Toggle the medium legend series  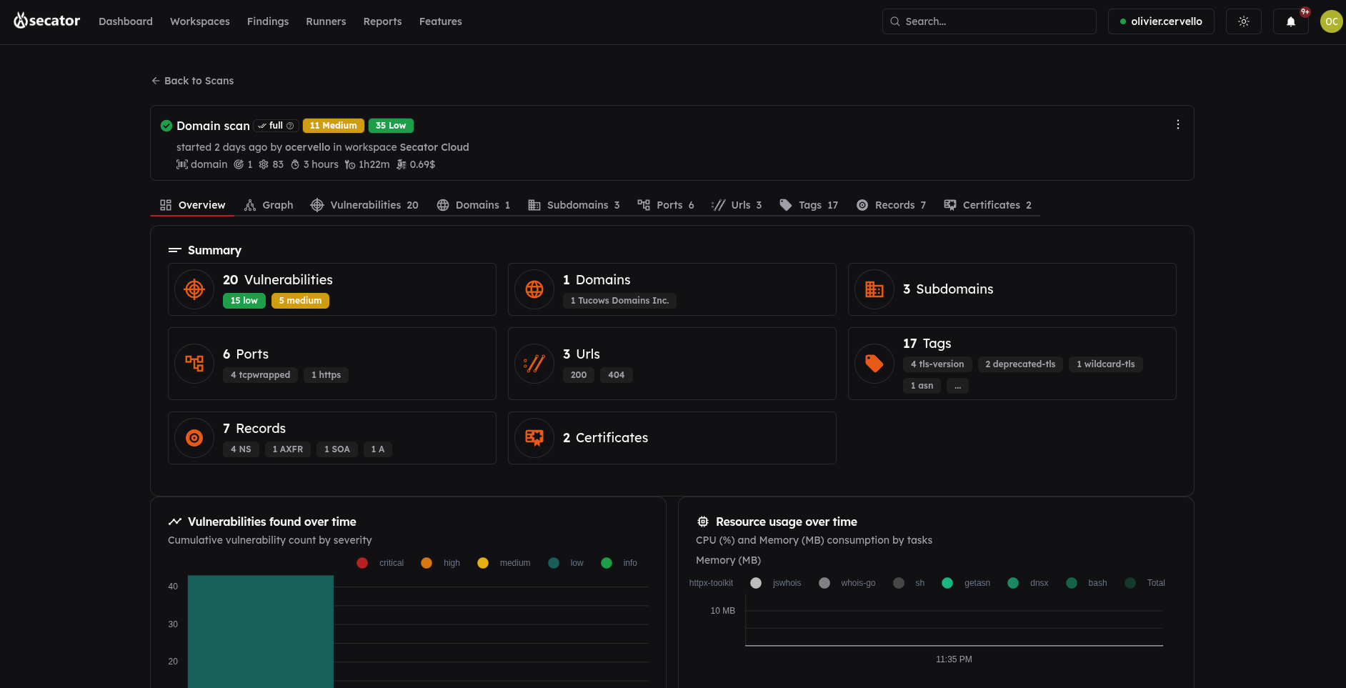pyautogui.click(x=504, y=563)
